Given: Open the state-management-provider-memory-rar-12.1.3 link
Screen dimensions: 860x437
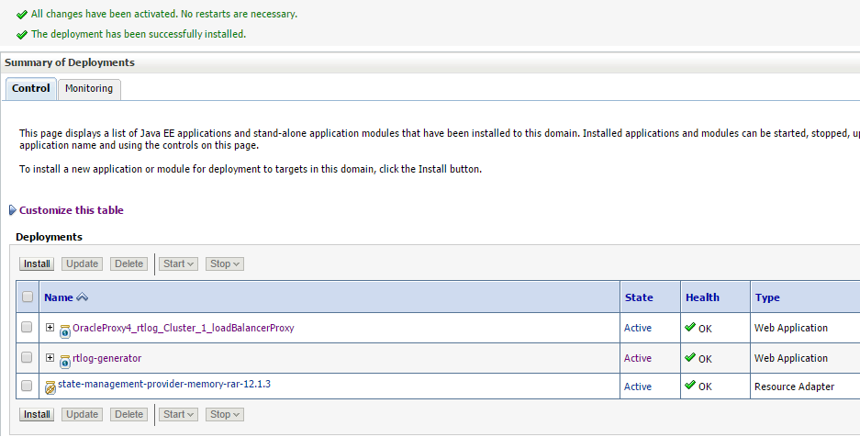Looking at the screenshot, I should point(164,384).
